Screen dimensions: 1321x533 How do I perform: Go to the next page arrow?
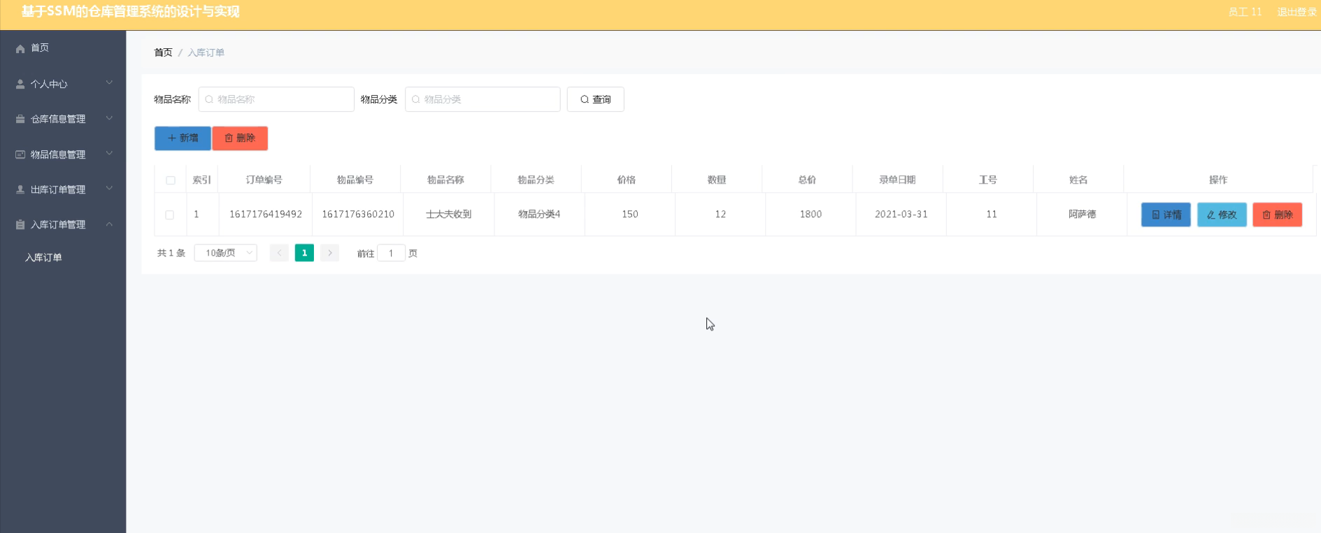point(330,253)
